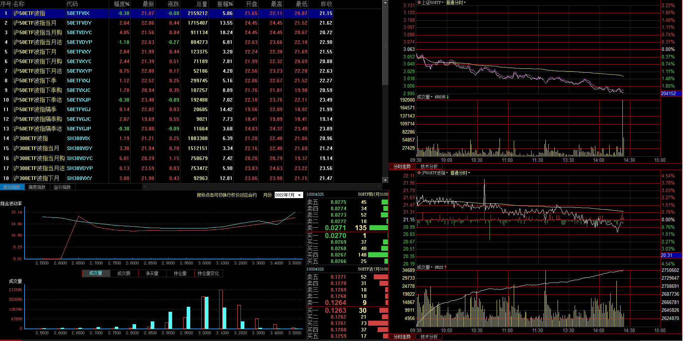The height and width of the screenshot is (341, 683).
Task: Click red up arrow next to 8522
Action: click(x=446, y=267)
